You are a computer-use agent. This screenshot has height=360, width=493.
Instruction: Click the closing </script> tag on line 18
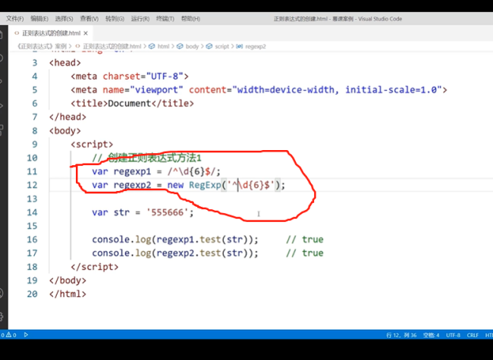coord(95,267)
